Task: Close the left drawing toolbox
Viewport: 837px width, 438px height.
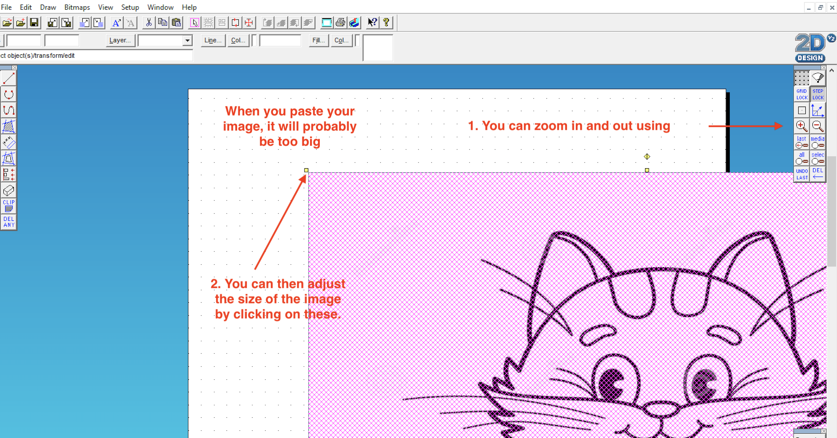Action: click(14, 67)
